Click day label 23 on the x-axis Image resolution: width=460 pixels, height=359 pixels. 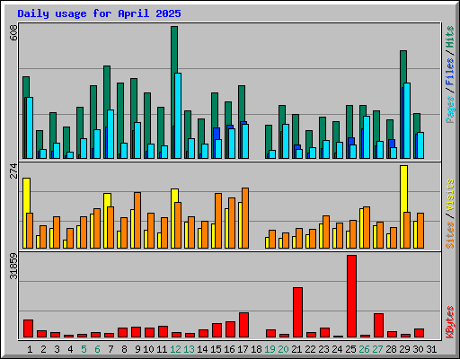(323, 349)
